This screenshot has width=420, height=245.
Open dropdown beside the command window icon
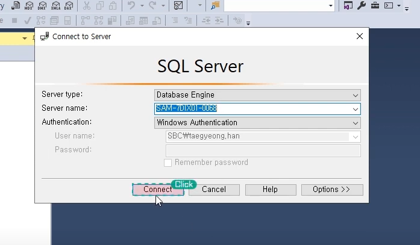[399, 5]
